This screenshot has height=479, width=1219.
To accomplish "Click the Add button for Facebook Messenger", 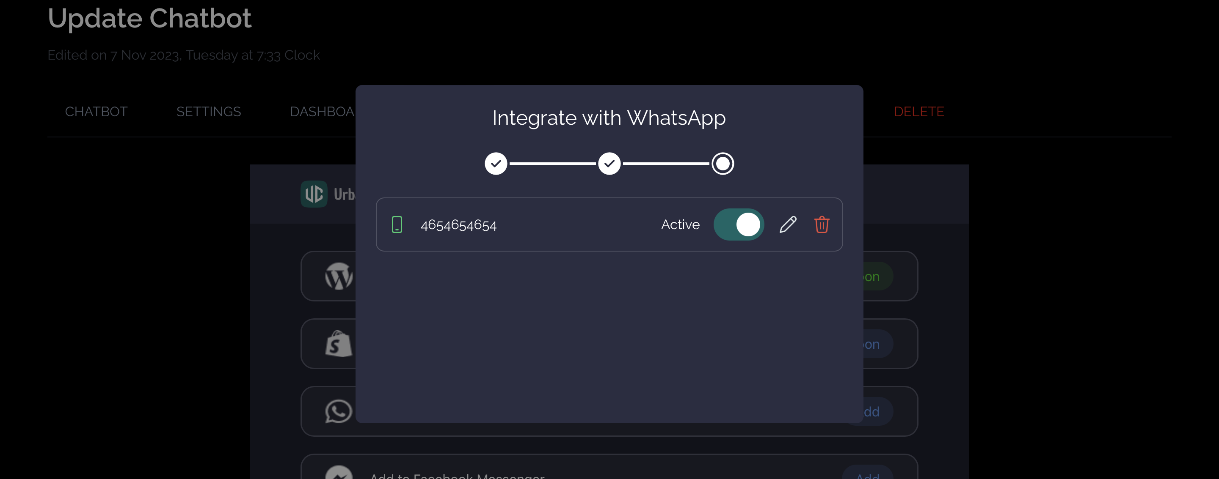I will tap(869, 473).
